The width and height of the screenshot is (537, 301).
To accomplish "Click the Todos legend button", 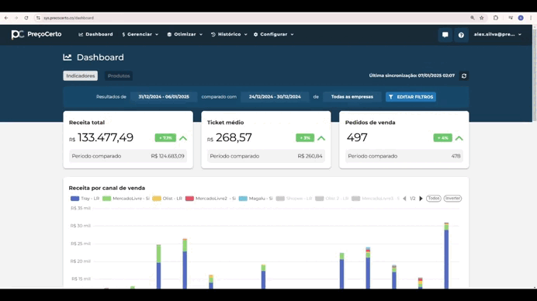I will click(434, 199).
